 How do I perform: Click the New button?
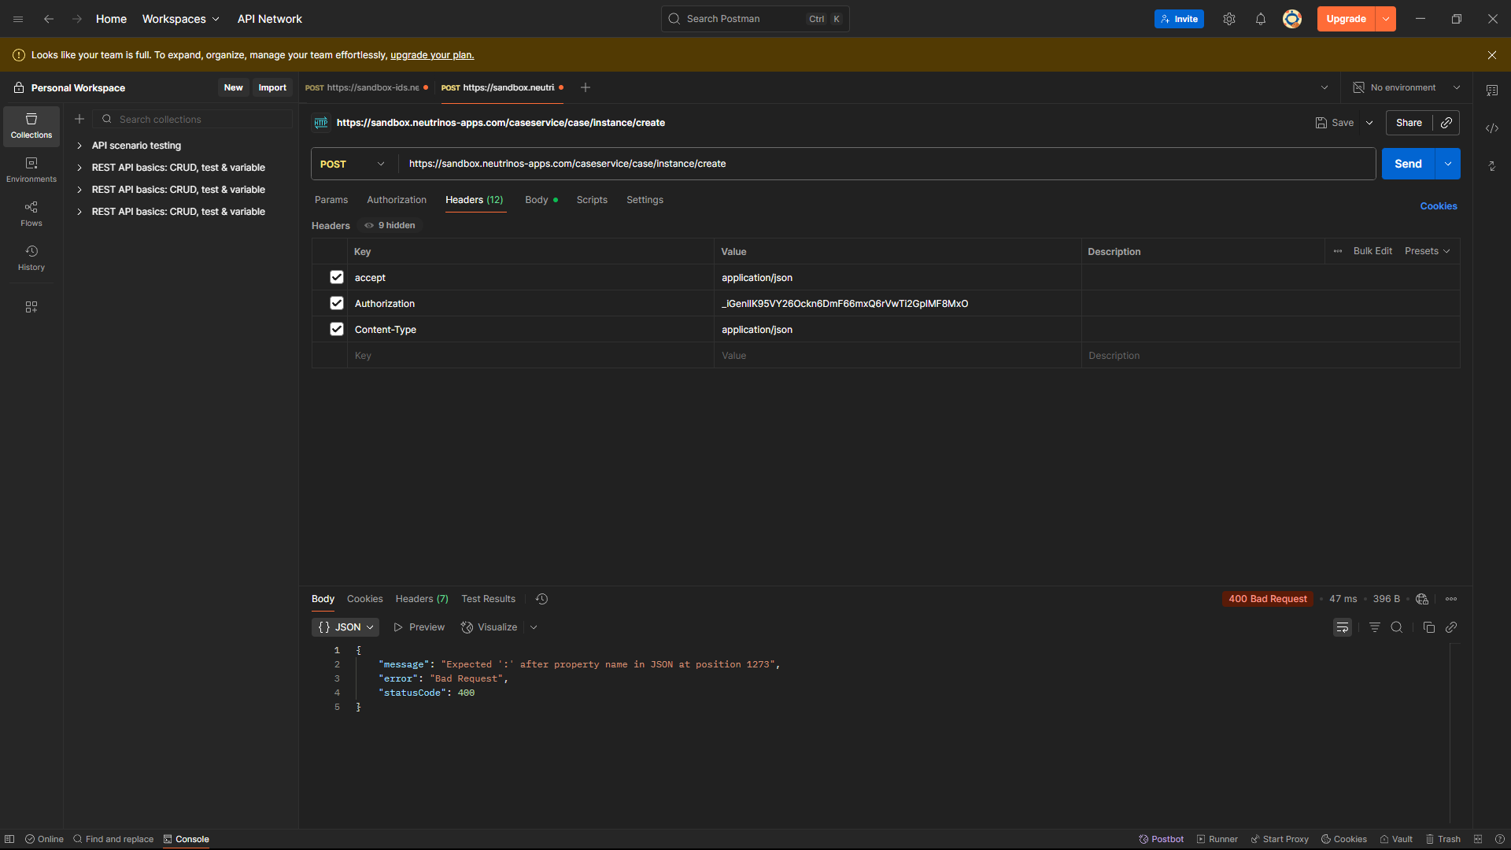click(x=233, y=87)
